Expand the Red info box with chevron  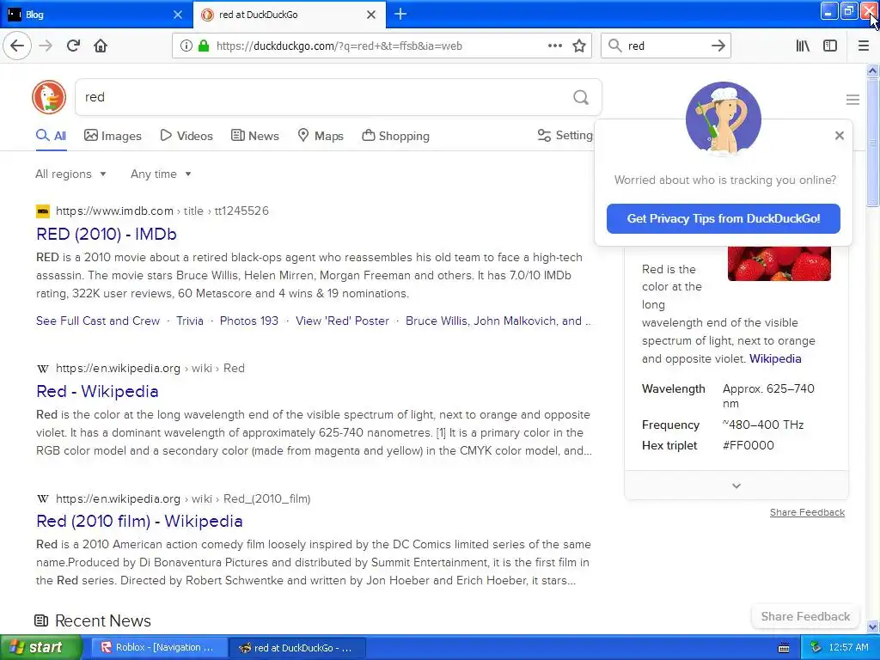(x=736, y=486)
